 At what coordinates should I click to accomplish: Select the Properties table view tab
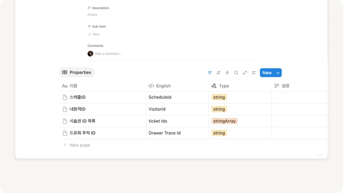point(77,72)
